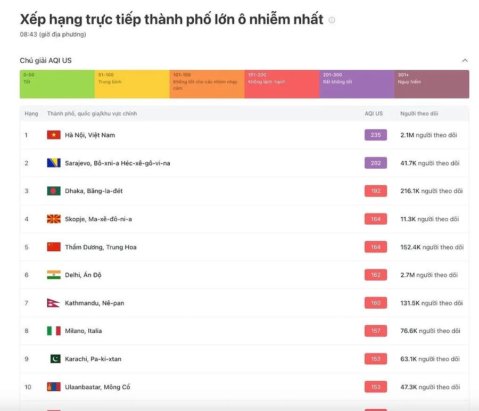Open the Delhi, Ấn Độ entry
The height and width of the screenshot is (411, 479).
pos(83,275)
